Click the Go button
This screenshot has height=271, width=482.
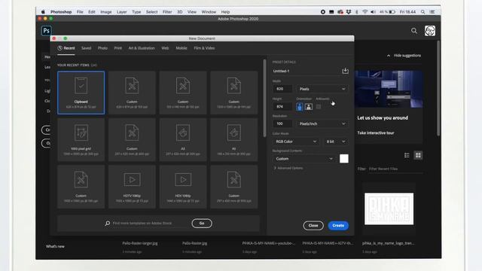pos(202,224)
